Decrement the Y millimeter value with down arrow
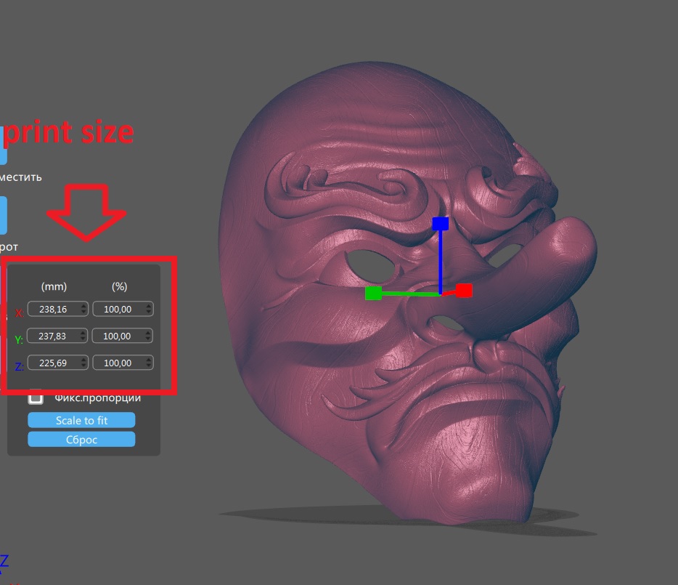Screen dimensions: 678x585 [83, 338]
